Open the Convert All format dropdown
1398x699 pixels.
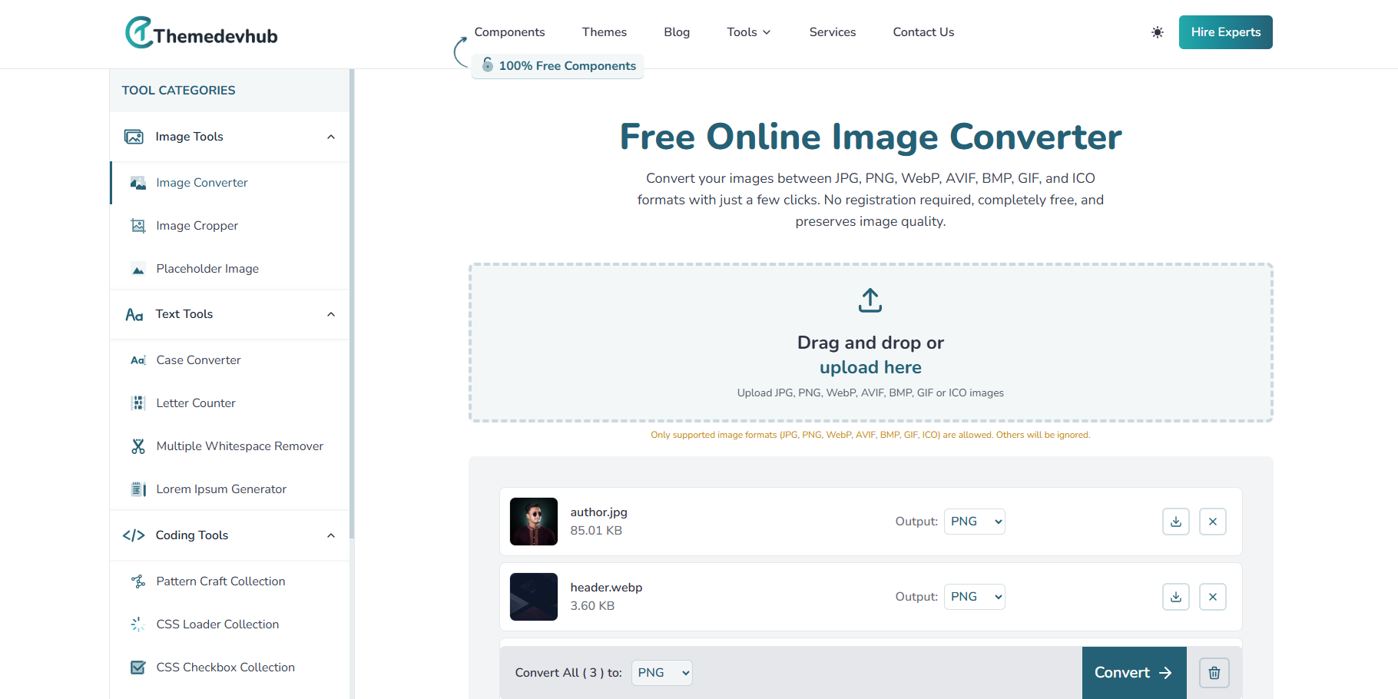(661, 673)
